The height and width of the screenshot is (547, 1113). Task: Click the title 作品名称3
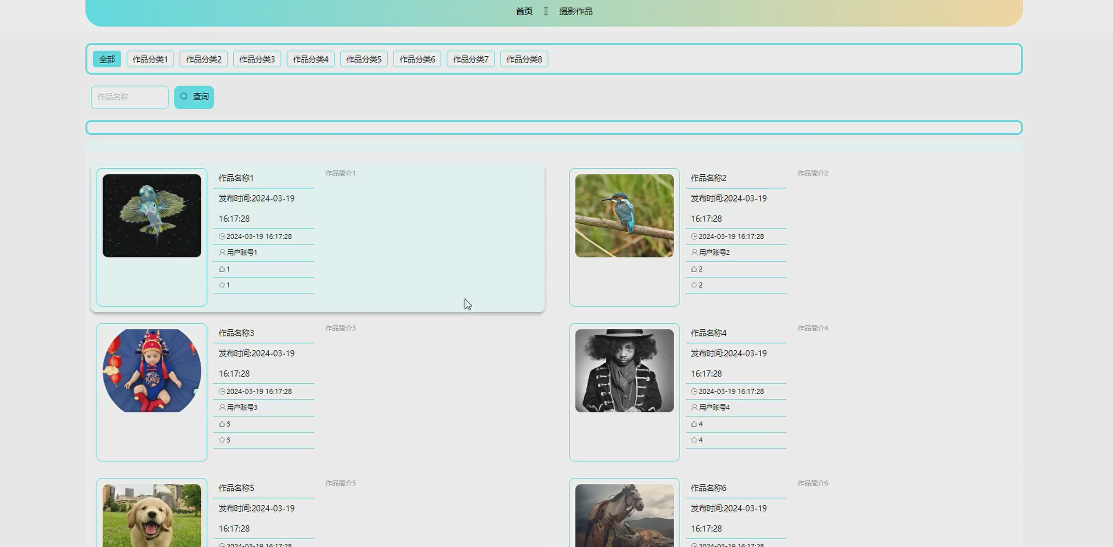[236, 333]
